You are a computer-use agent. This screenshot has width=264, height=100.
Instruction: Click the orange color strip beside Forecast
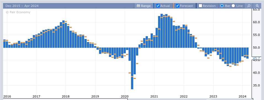174,6
